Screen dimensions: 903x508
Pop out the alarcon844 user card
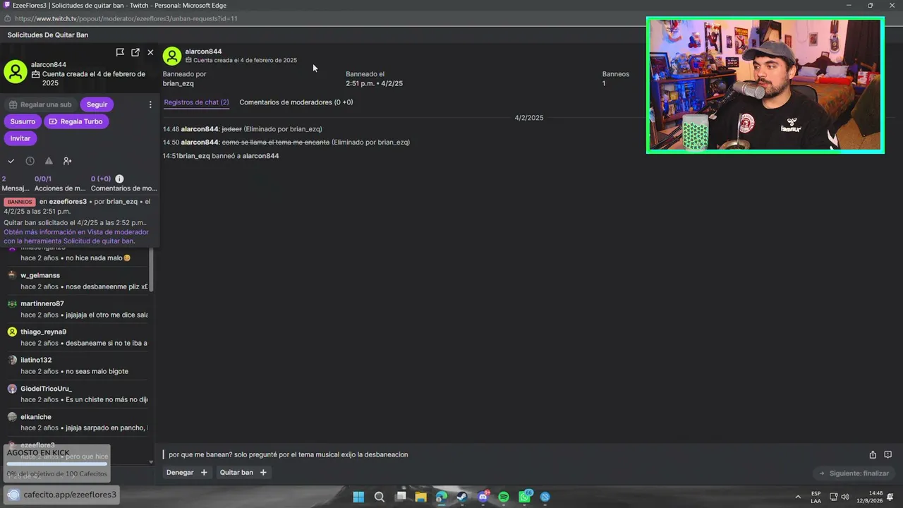point(135,52)
